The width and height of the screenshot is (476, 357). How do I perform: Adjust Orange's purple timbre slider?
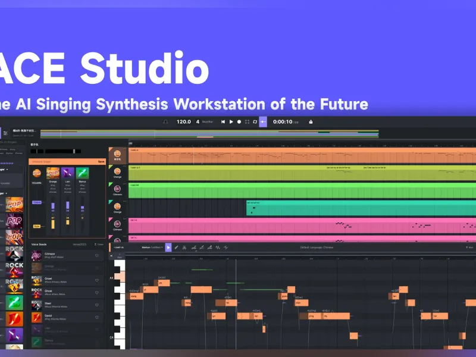[x=53, y=206]
